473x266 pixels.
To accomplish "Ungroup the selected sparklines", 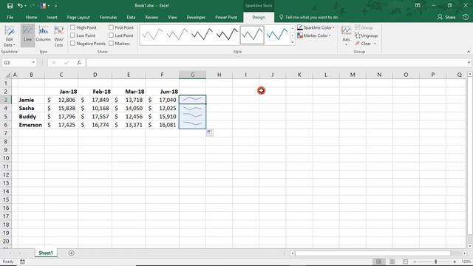I will pos(367,35).
